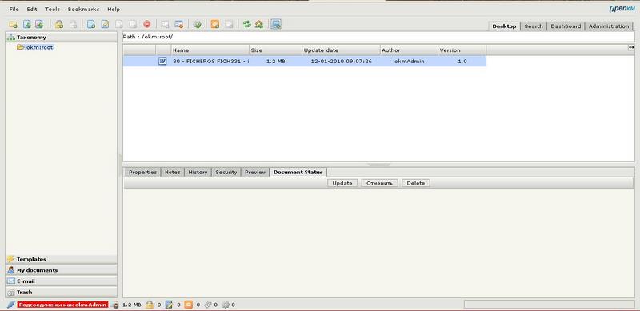Click the orange subscriptions status icon
640x311 pixels.
click(188, 305)
